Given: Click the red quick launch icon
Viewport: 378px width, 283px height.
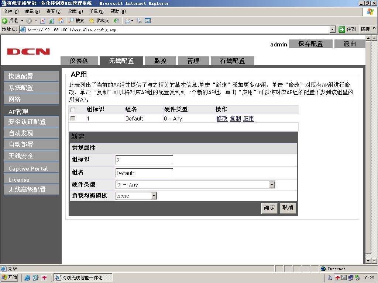Looking at the screenshot, I should coord(44,278).
